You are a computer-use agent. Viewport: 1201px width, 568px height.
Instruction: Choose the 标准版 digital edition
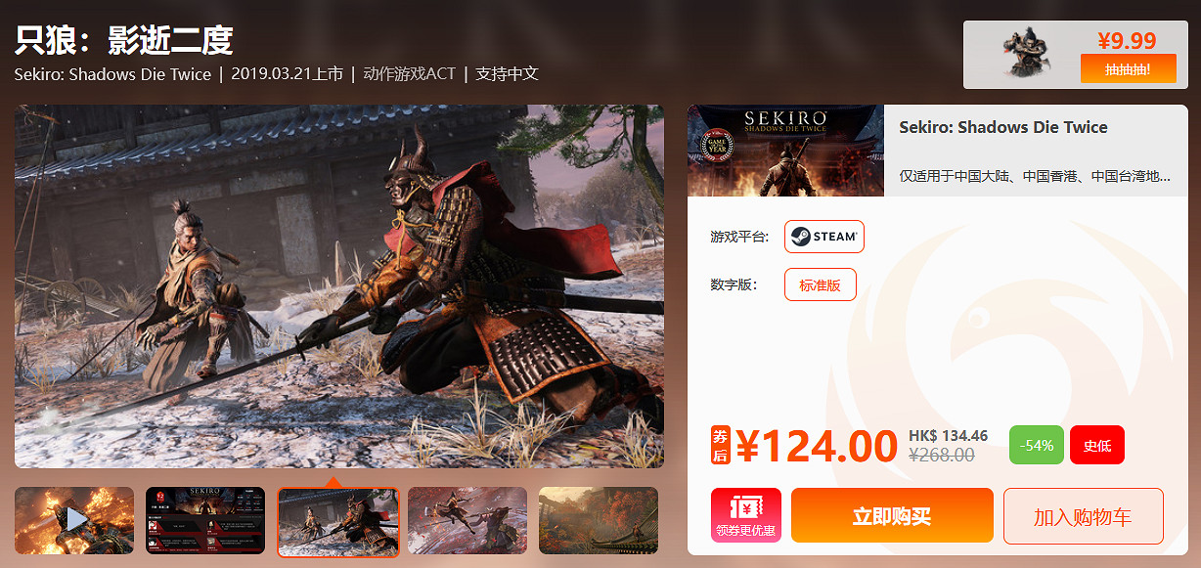(x=820, y=284)
